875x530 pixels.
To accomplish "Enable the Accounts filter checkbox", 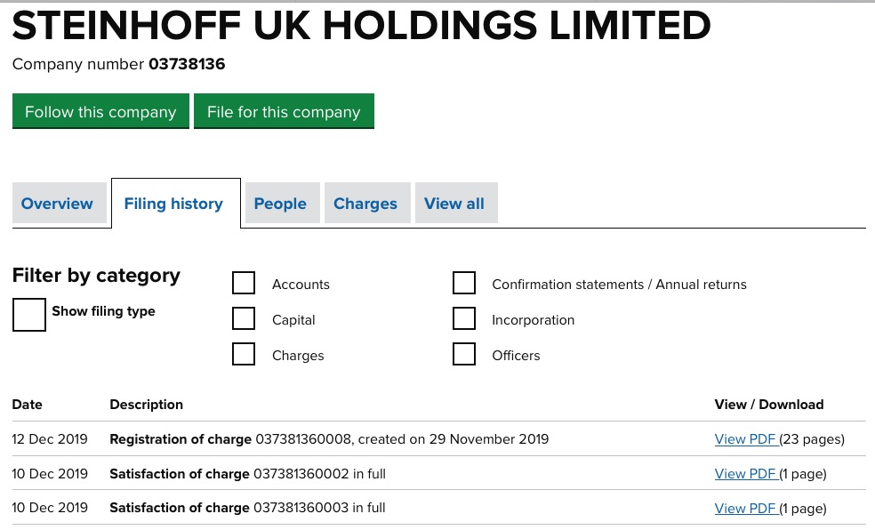I will [244, 282].
